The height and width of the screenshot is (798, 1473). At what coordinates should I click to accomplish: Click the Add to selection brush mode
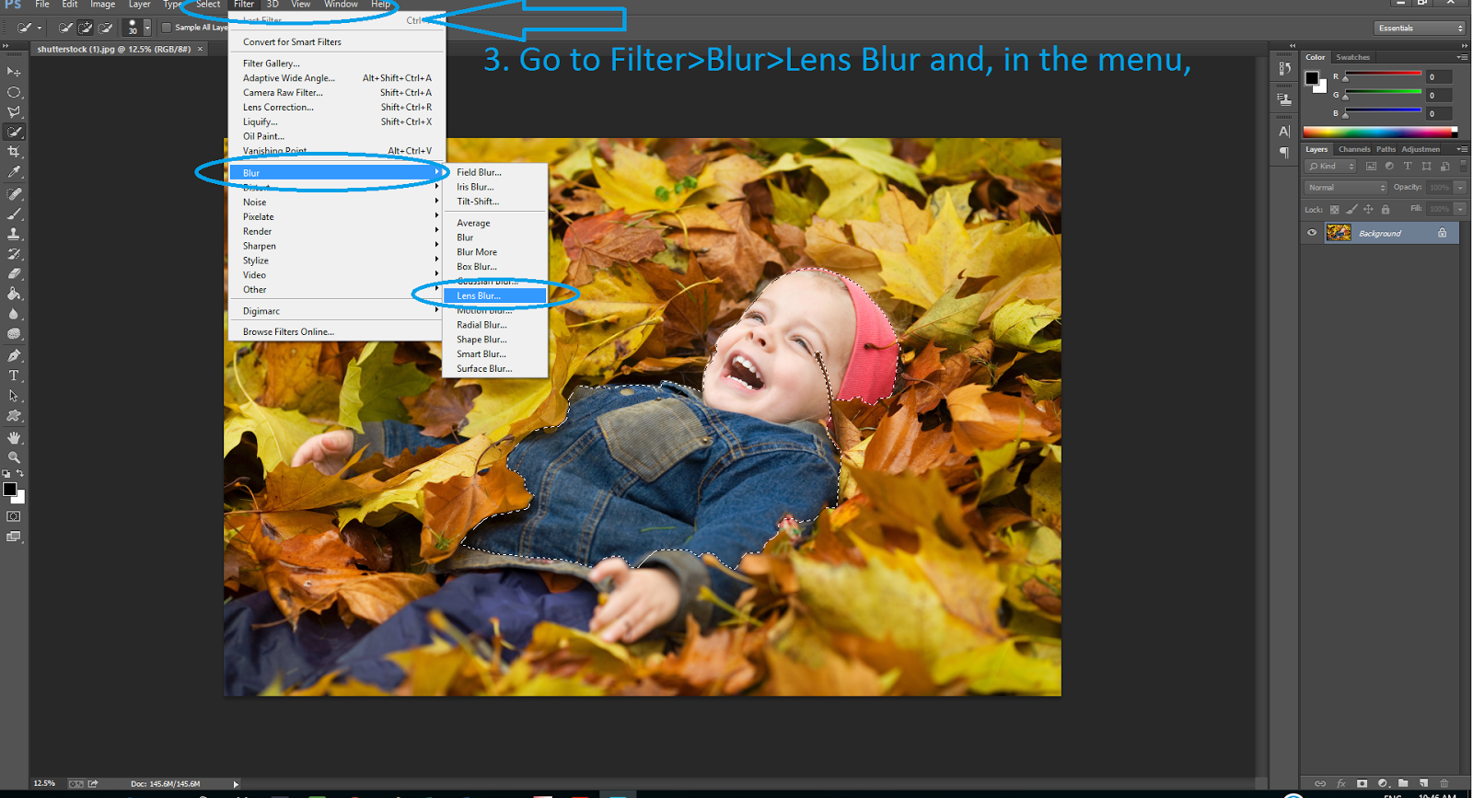coord(86,28)
